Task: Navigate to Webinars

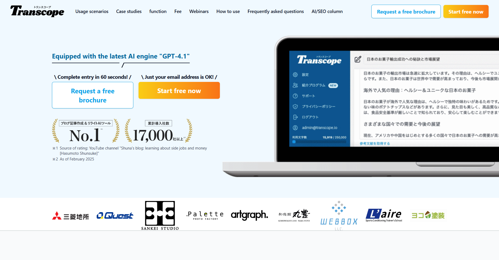Action: coord(199,11)
